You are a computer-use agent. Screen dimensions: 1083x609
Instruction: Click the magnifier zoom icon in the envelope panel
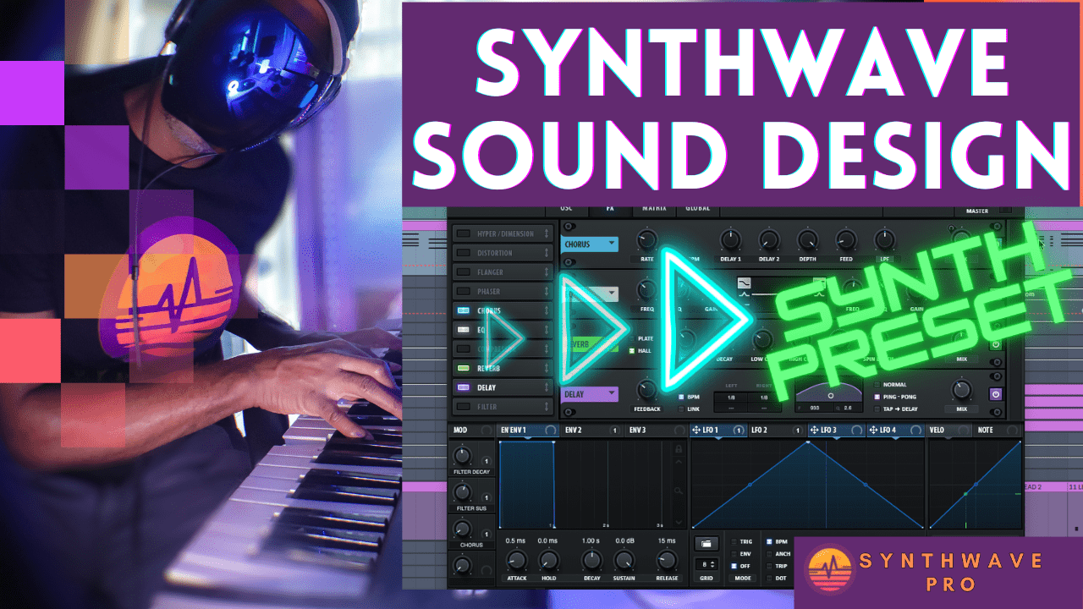(678, 491)
